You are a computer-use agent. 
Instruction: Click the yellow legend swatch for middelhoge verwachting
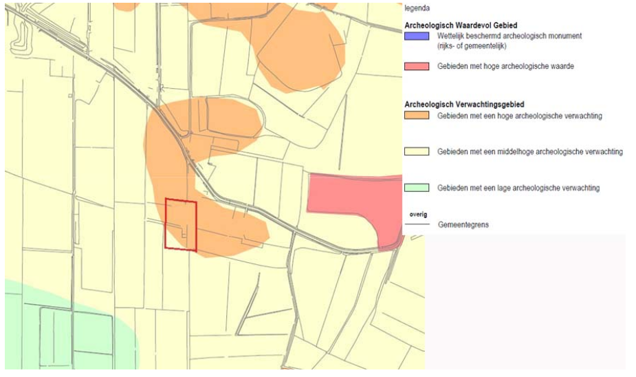point(417,151)
